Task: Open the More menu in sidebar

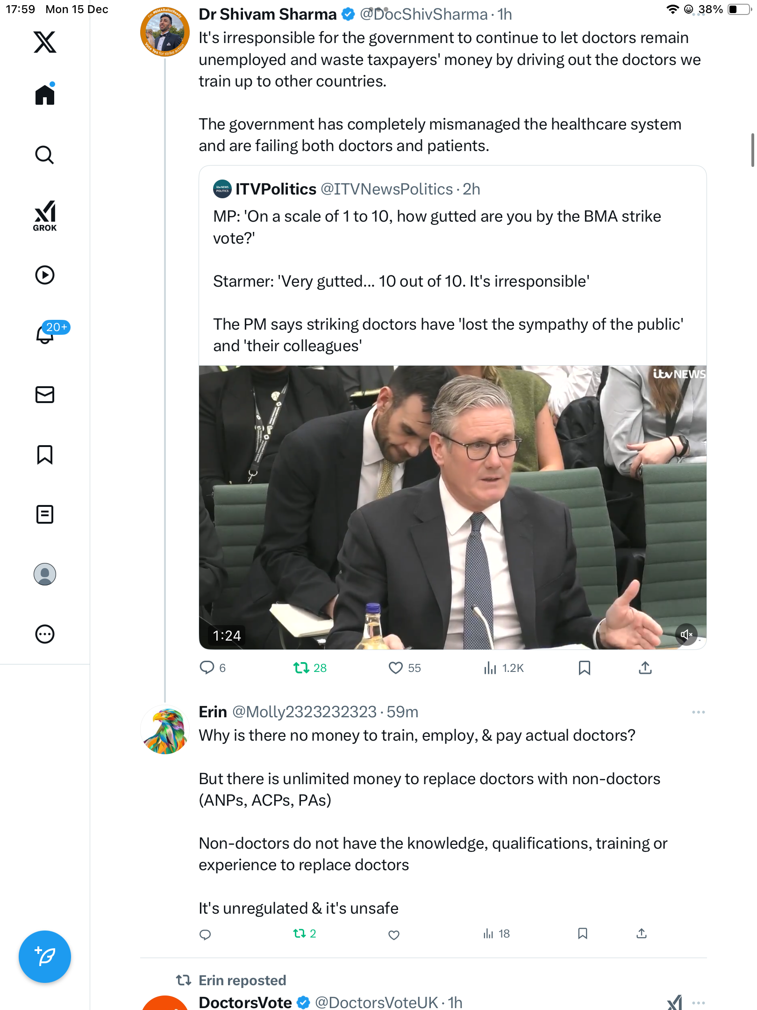Action: click(45, 634)
